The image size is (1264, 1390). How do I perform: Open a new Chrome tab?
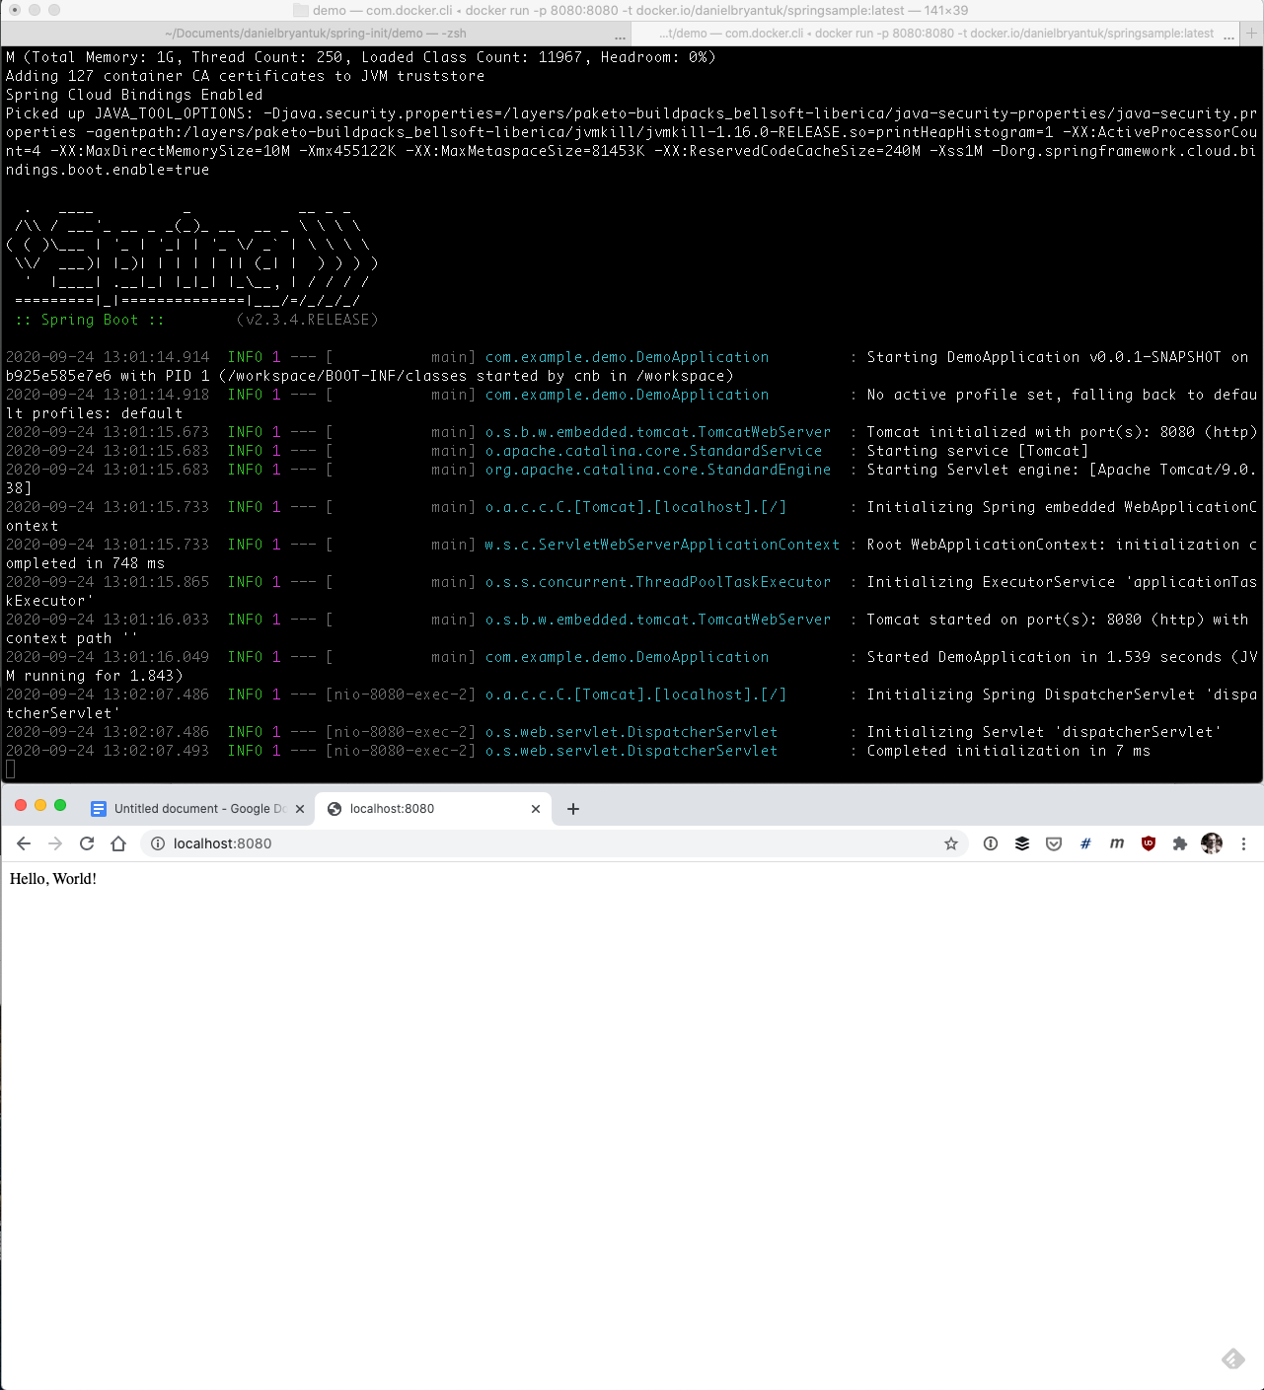[x=573, y=809]
